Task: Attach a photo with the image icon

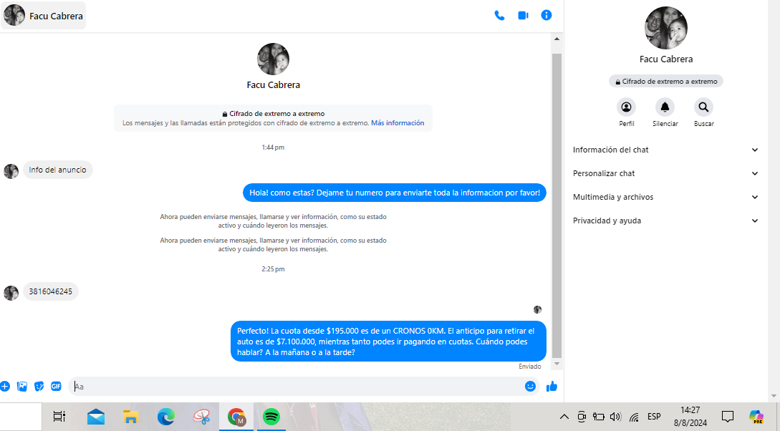Action: 22,387
